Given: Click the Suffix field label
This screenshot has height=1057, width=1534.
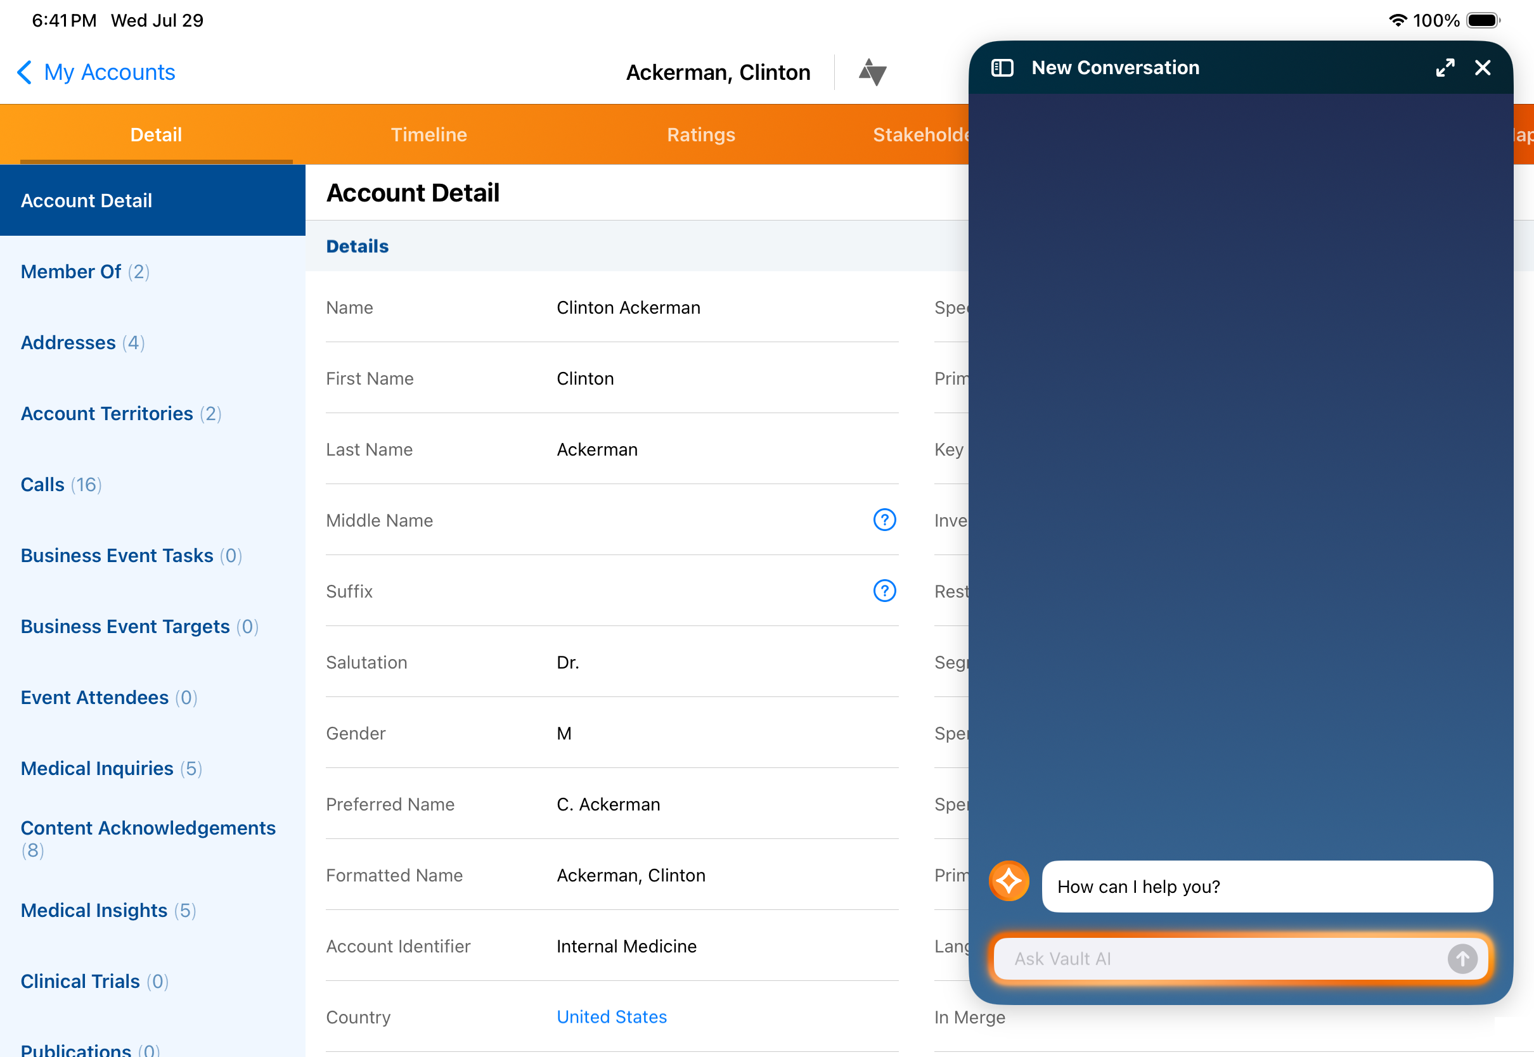Looking at the screenshot, I should pyautogui.click(x=349, y=591).
